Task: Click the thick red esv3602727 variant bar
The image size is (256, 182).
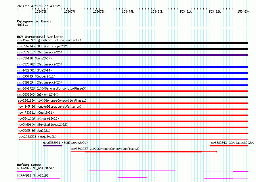Action: pos(144,152)
